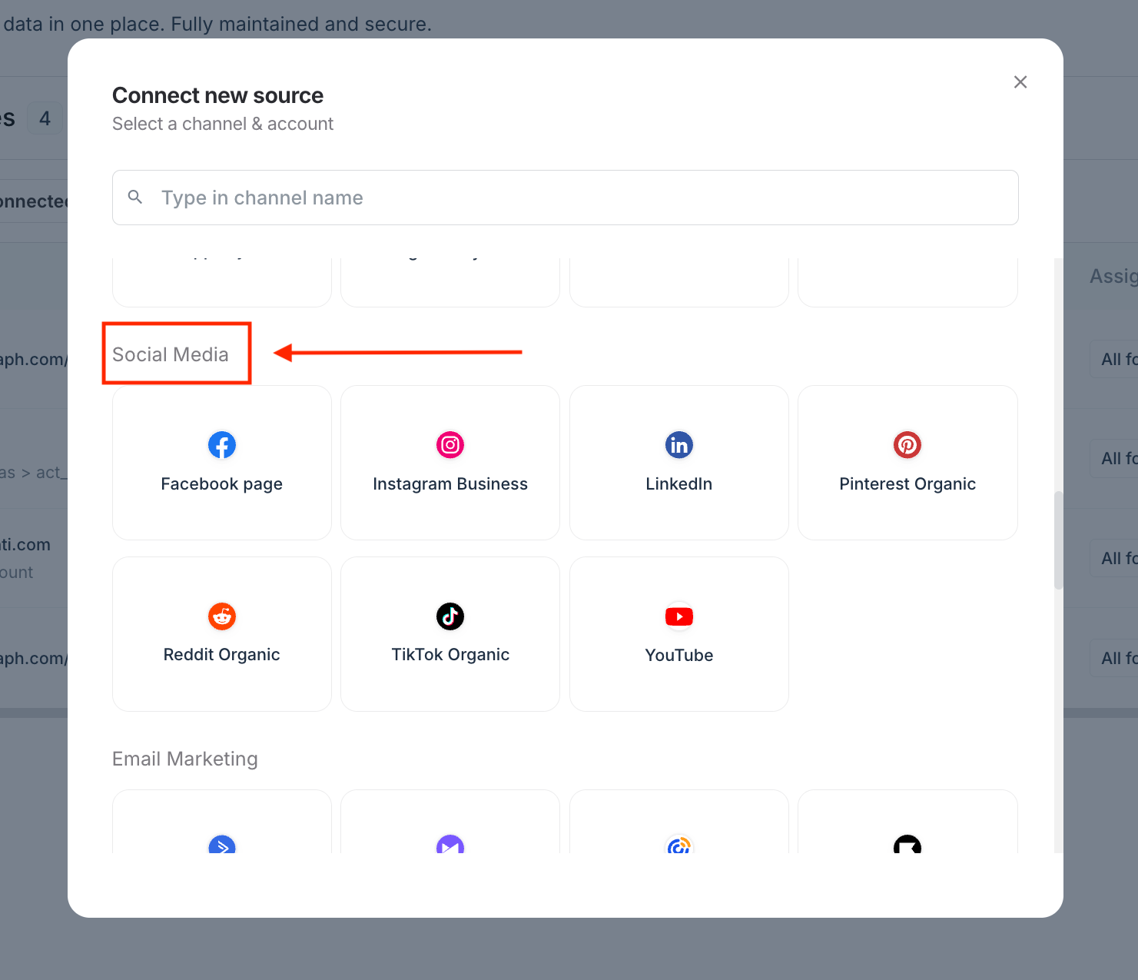This screenshot has height=980, width=1138.
Task: Click the magnifier icon in search bar
Action: coord(135,198)
